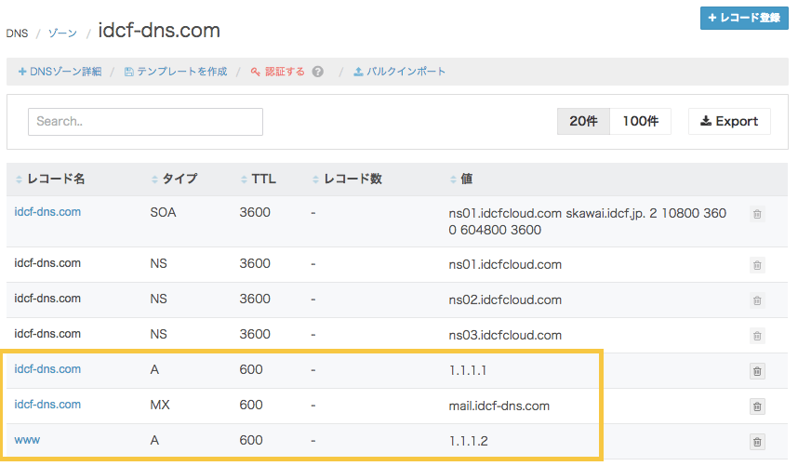
Task: Click the SOA record value text
Action: 587,221
